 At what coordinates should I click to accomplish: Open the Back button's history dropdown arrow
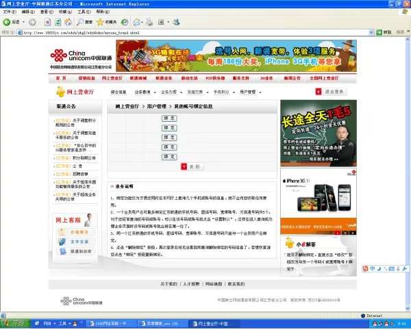point(23,23)
